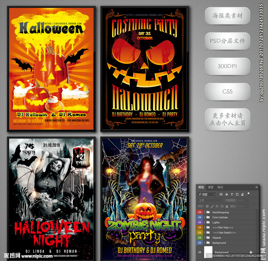Click the PSD分层文件 button

(x=228, y=41)
